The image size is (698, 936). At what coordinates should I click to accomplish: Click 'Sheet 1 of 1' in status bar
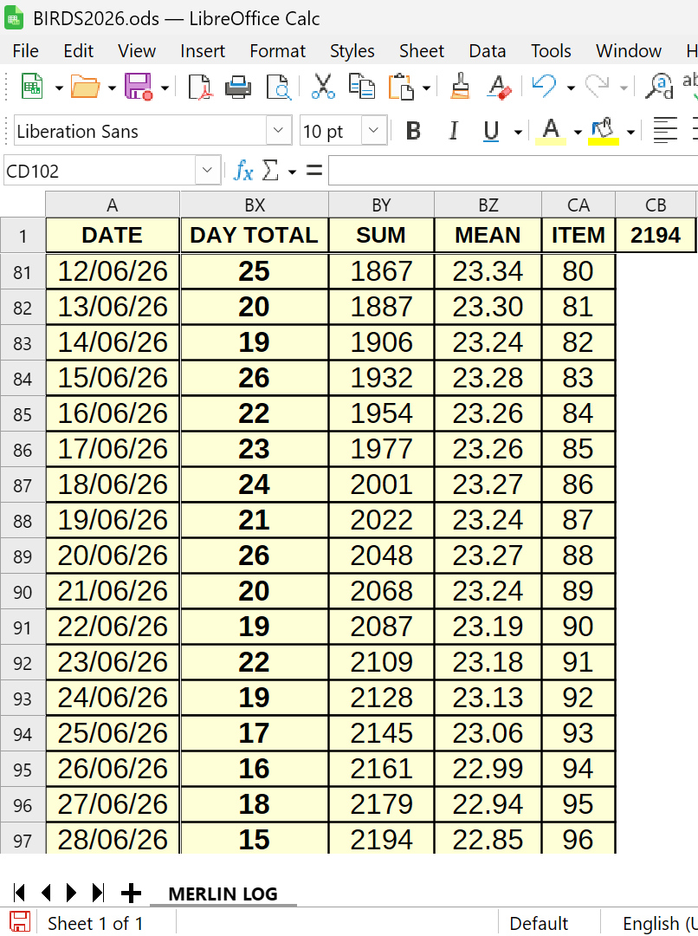coord(95,924)
